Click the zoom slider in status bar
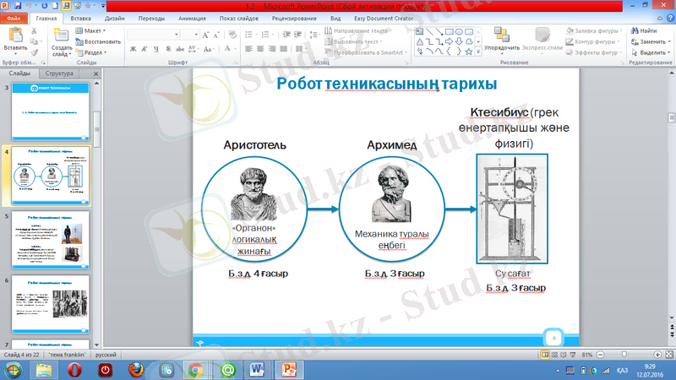676x380 pixels. (625, 356)
